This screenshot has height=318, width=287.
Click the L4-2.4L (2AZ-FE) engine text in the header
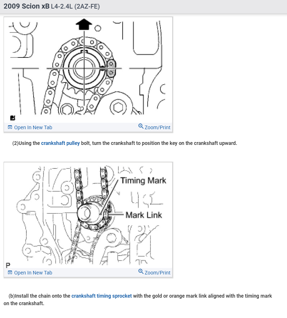click(75, 6)
